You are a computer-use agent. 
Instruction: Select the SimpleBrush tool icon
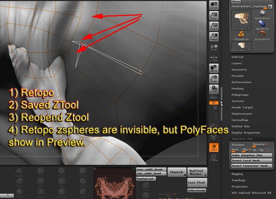pyautogui.click(x=242, y=36)
